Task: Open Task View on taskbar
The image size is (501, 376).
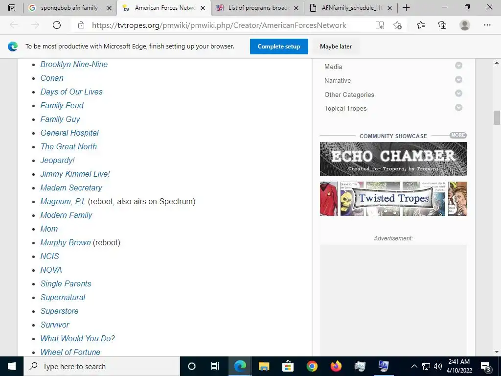Action: click(215, 366)
